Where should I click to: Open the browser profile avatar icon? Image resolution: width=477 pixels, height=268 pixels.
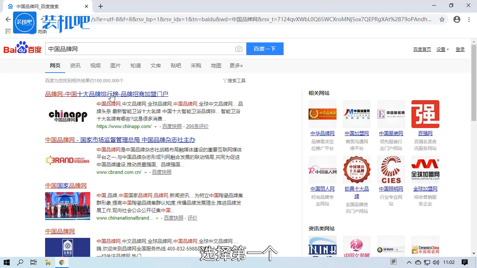[x=457, y=19]
